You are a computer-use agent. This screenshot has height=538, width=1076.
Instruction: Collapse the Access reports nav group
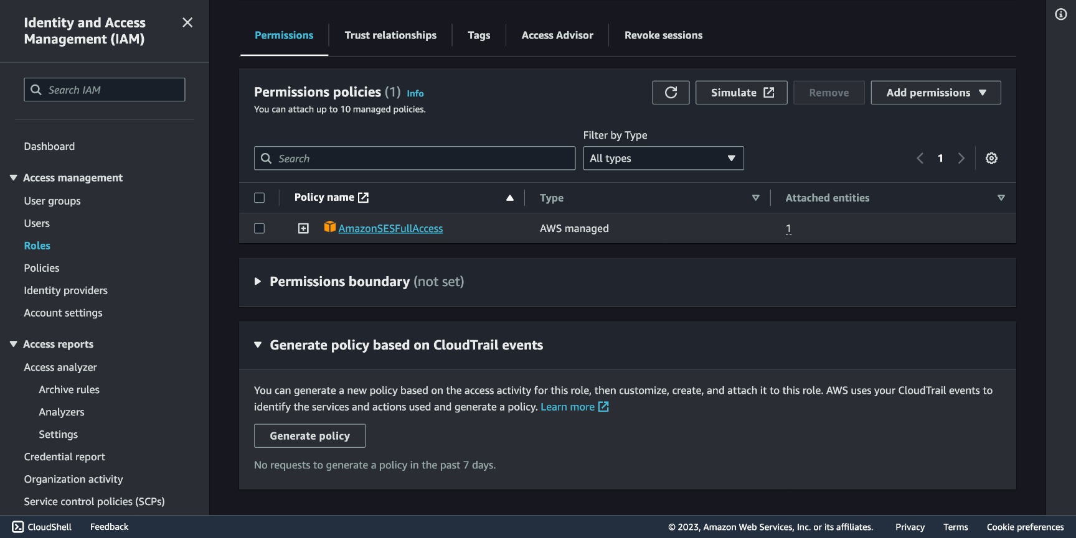click(13, 344)
